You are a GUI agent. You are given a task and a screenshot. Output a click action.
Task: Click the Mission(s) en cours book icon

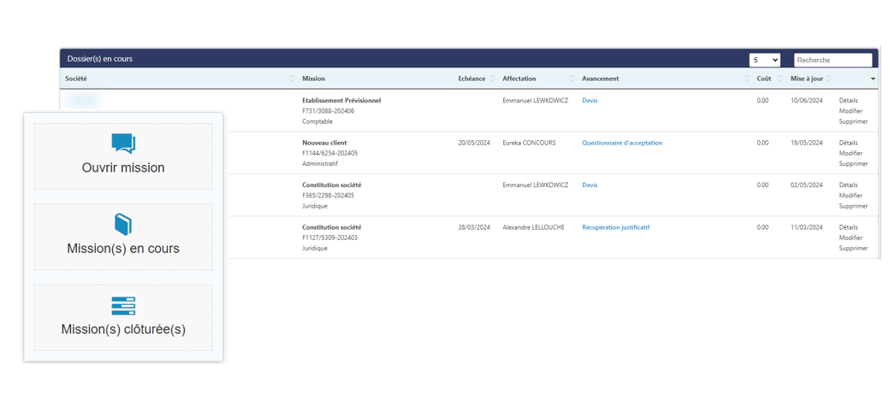[123, 225]
